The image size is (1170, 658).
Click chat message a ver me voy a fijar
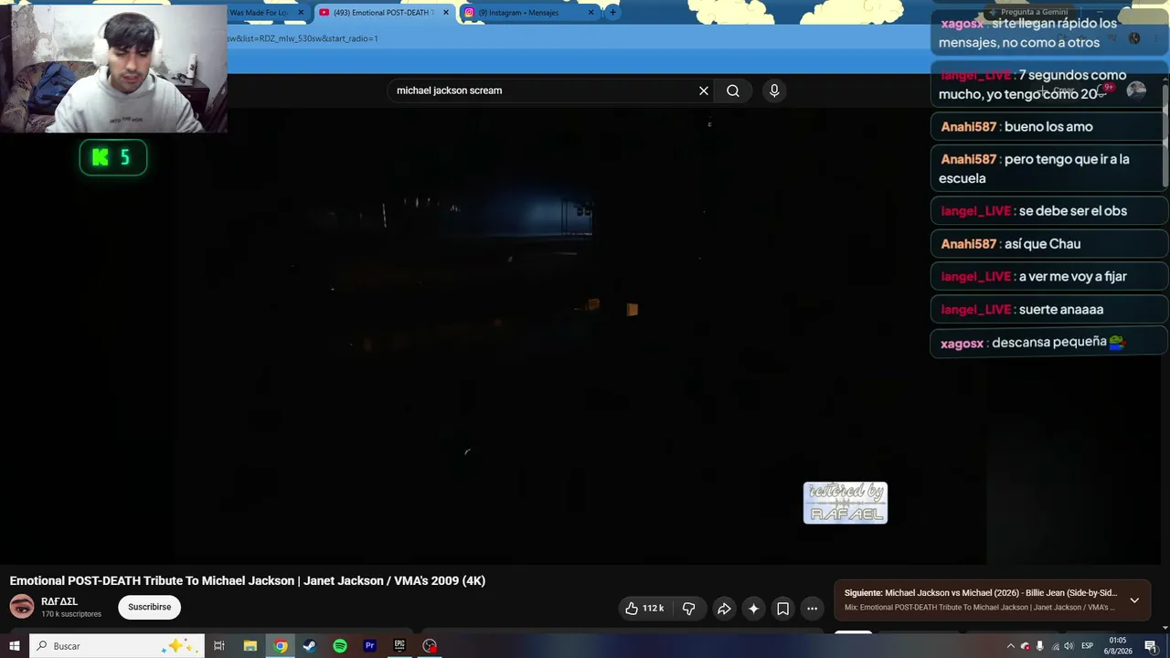1049,277
